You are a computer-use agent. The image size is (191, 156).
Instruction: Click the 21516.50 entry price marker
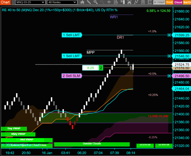(x=182, y=68)
